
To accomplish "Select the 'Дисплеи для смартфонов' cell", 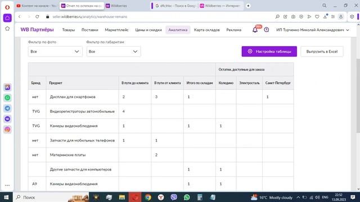I will (x=83, y=97).
